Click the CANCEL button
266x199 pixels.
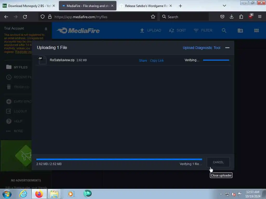click(x=218, y=162)
